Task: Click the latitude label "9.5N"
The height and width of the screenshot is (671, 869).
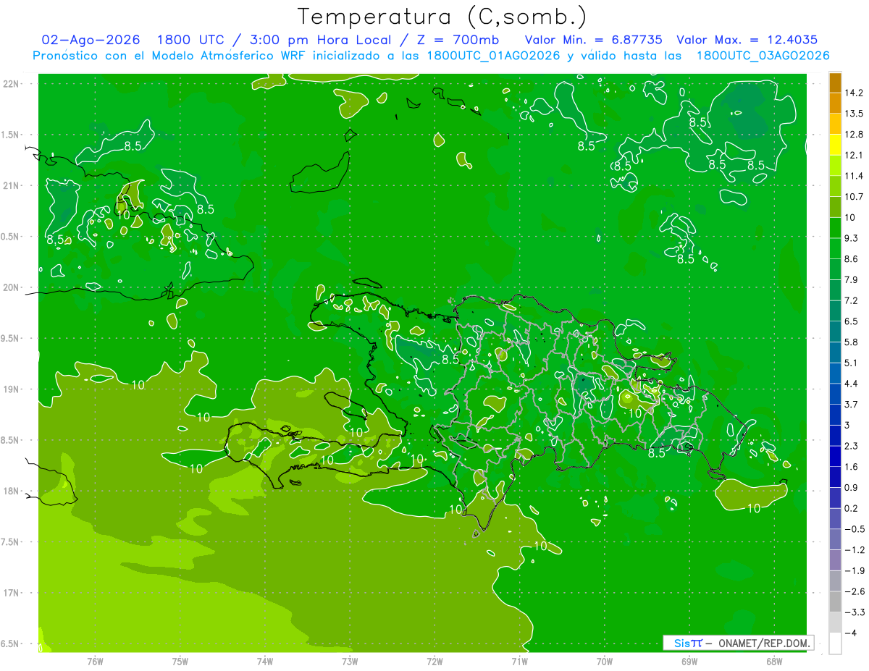Action: coord(11,338)
